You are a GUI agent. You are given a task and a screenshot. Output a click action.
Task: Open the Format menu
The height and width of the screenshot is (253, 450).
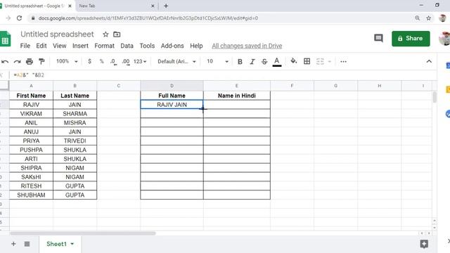[105, 46]
